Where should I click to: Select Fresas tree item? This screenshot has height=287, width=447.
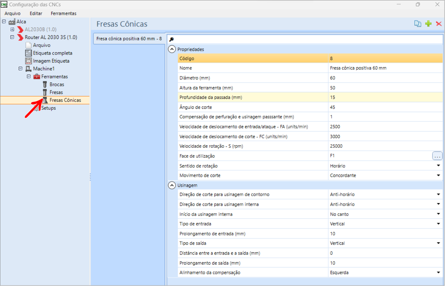[x=56, y=92]
